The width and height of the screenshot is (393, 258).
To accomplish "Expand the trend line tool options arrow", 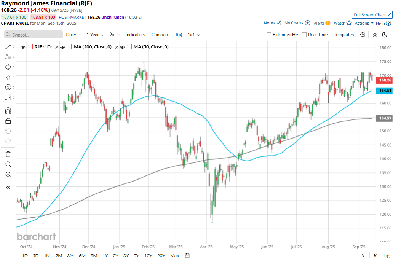I will coord(14,47).
